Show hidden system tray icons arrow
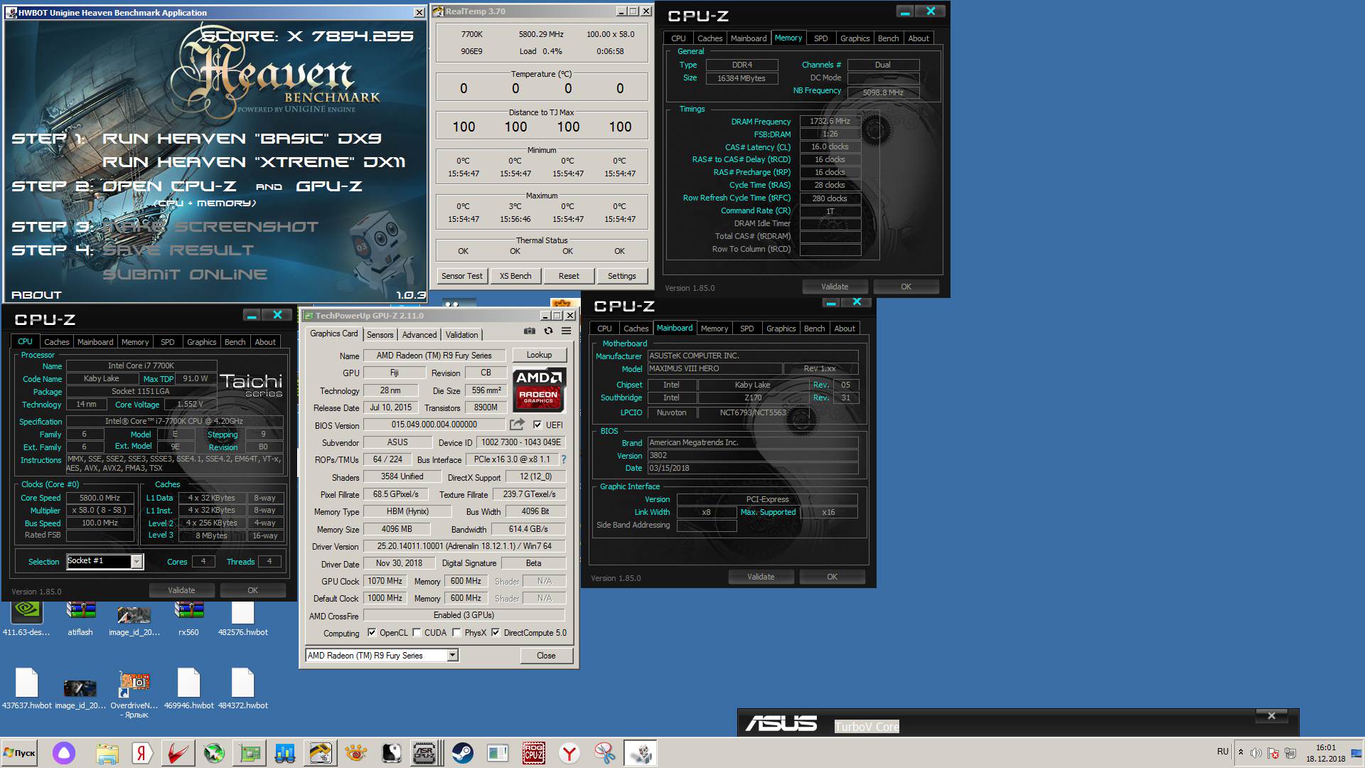The width and height of the screenshot is (1365, 768). coord(1241,752)
